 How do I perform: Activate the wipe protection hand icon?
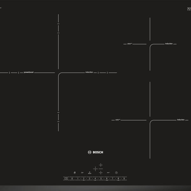pos(75,173)
